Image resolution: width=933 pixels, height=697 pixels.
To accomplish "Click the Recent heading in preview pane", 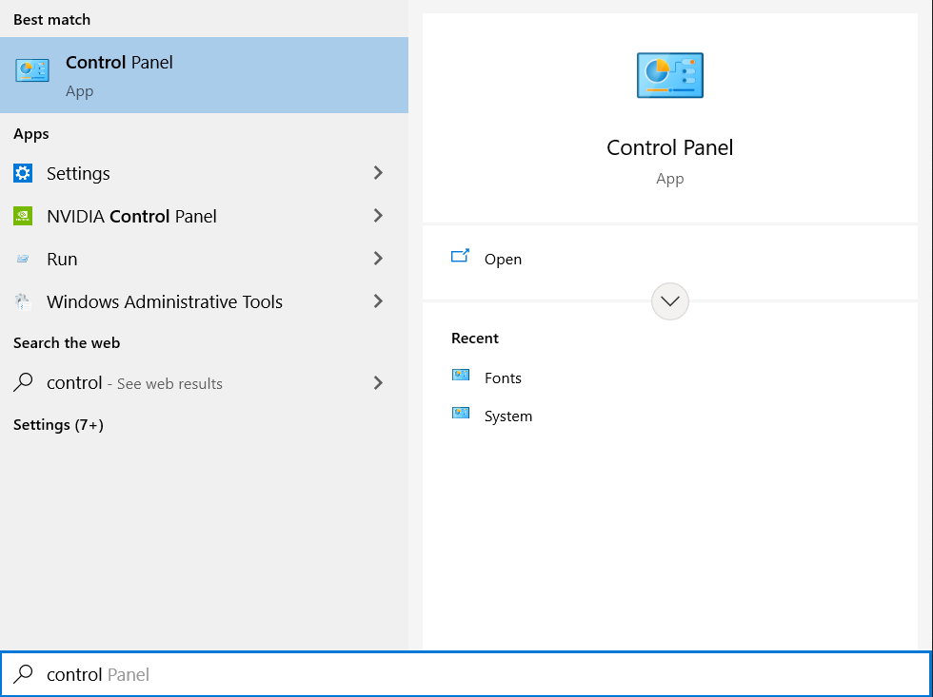I will point(475,339).
